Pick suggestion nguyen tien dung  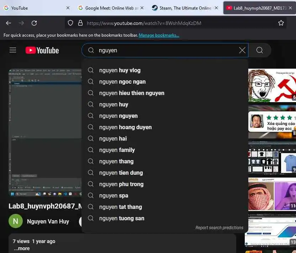(165, 173)
